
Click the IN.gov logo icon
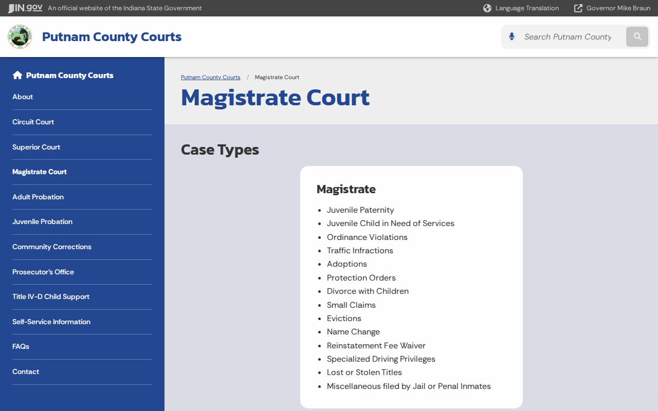[x=25, y=8]
